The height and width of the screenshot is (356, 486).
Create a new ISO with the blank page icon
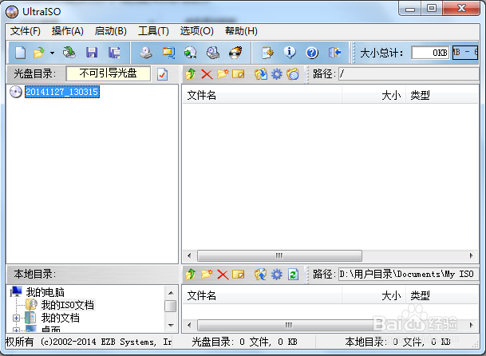tap(20, 53)
